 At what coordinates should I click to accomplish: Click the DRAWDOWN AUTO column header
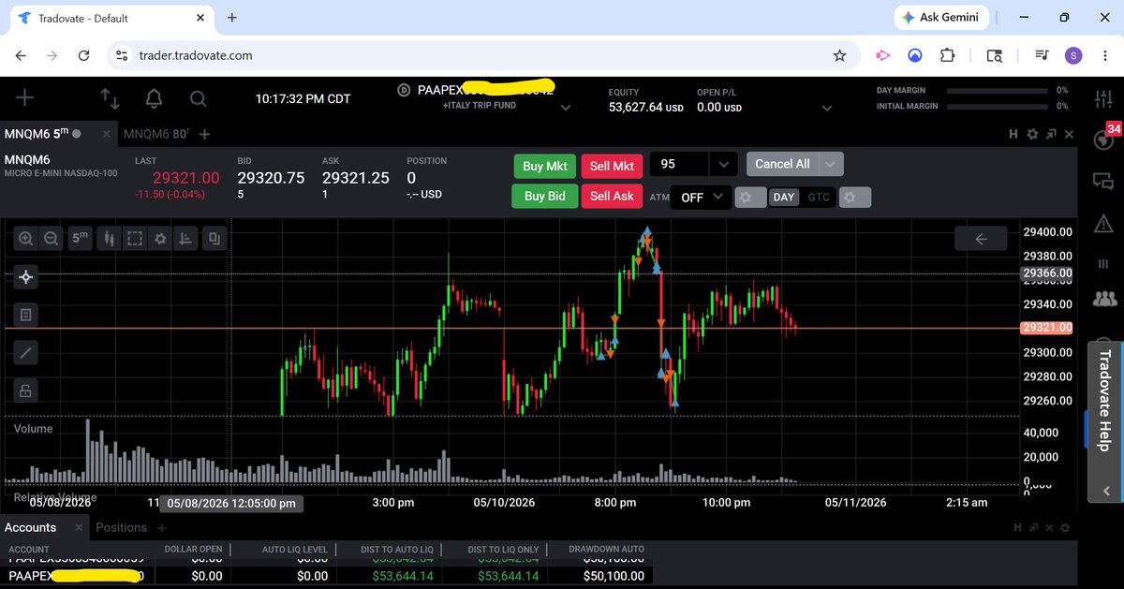point(606,549)
